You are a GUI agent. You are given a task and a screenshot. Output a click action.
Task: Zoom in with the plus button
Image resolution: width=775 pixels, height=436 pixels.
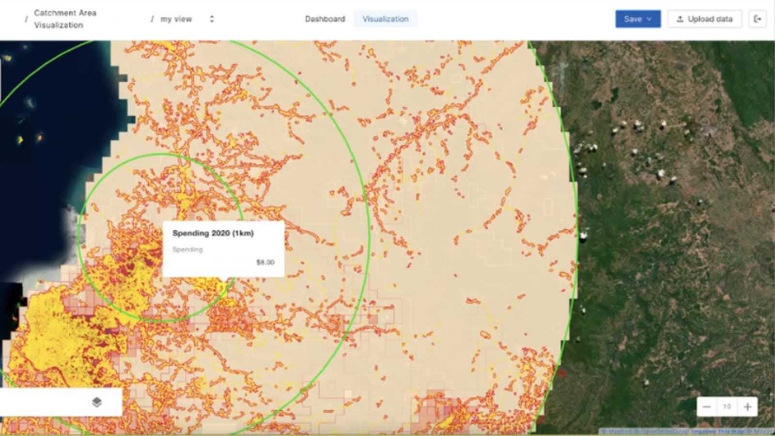pyautogui.click(x=747, y=407)
